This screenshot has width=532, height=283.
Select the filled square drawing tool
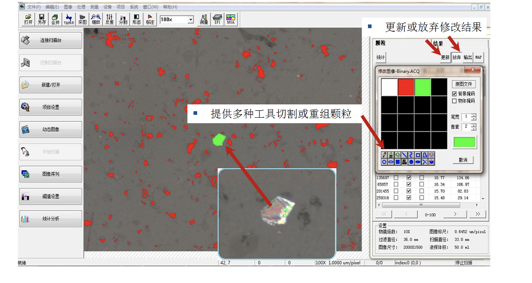[x=398, y=162]
